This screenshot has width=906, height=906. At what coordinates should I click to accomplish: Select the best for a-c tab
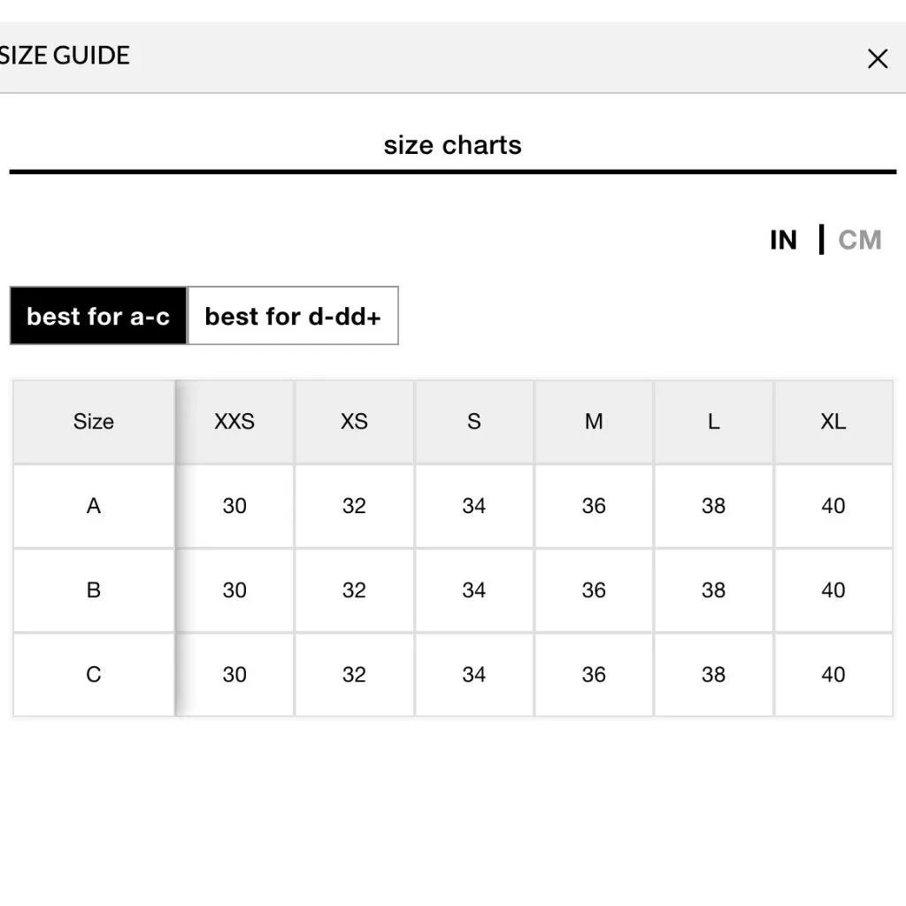point(98,316)
